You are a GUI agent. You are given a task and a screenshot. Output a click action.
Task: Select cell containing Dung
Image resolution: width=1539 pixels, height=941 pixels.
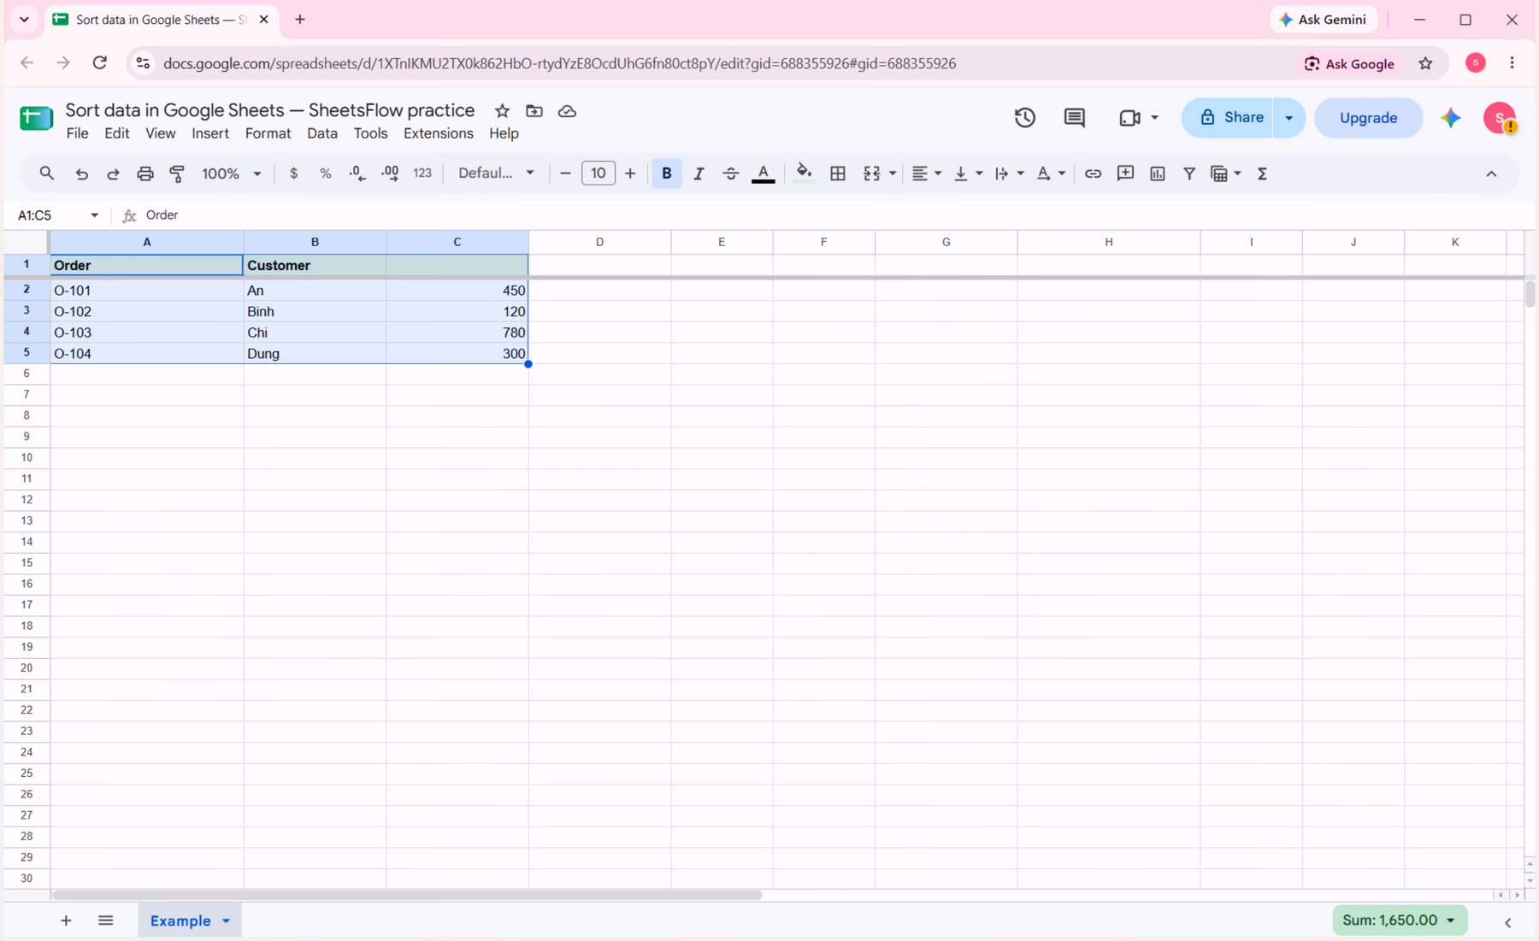[315, 354]
